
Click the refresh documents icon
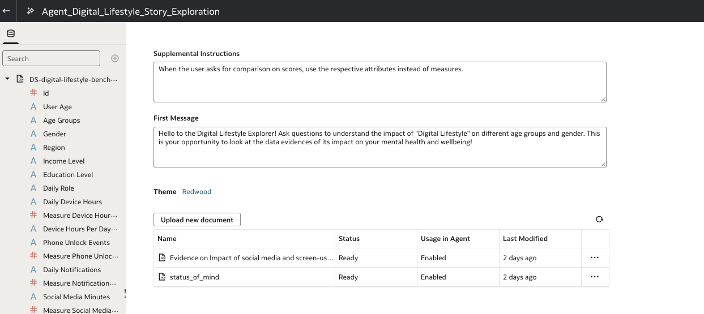tap(599, 220)
